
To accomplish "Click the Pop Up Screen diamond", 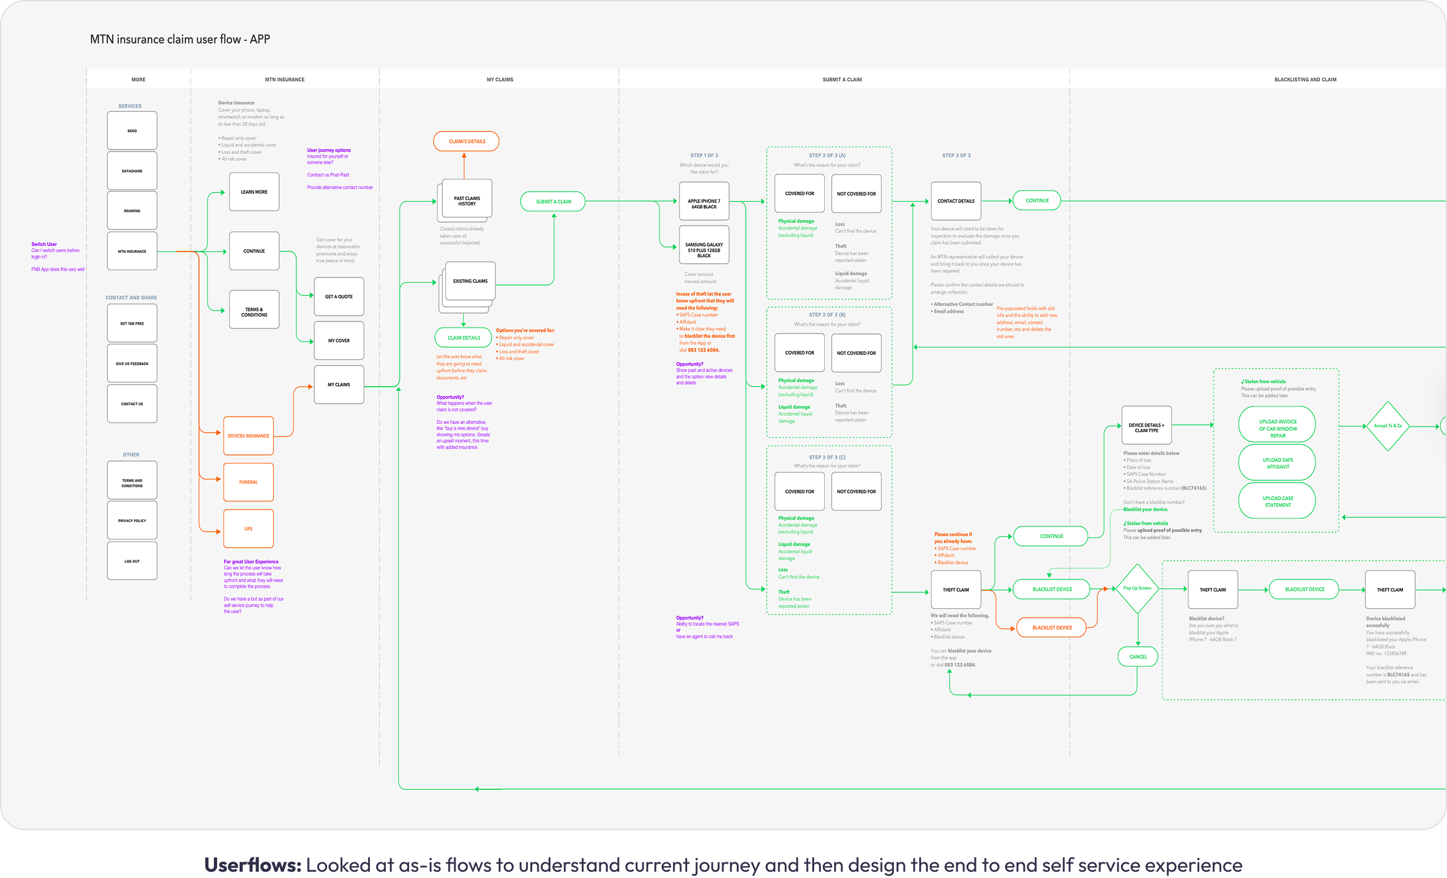I will pos(1137,589).
